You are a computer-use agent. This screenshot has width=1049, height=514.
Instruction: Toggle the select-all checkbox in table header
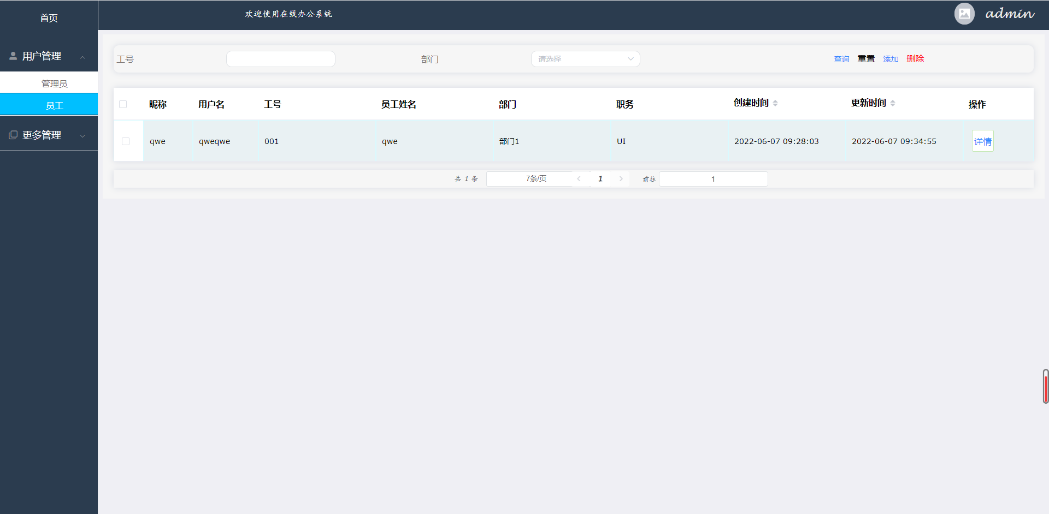(122, 104)
